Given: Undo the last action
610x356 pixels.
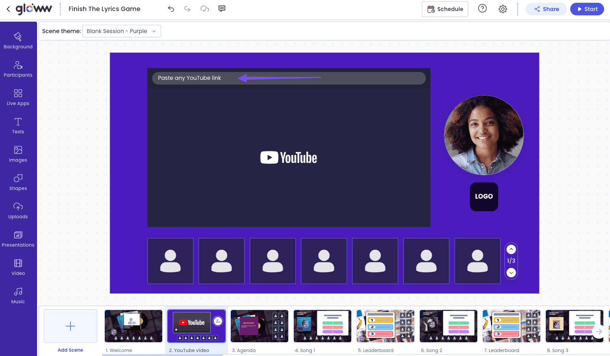Looking at the screenshot, I should [x=171, y=9].
